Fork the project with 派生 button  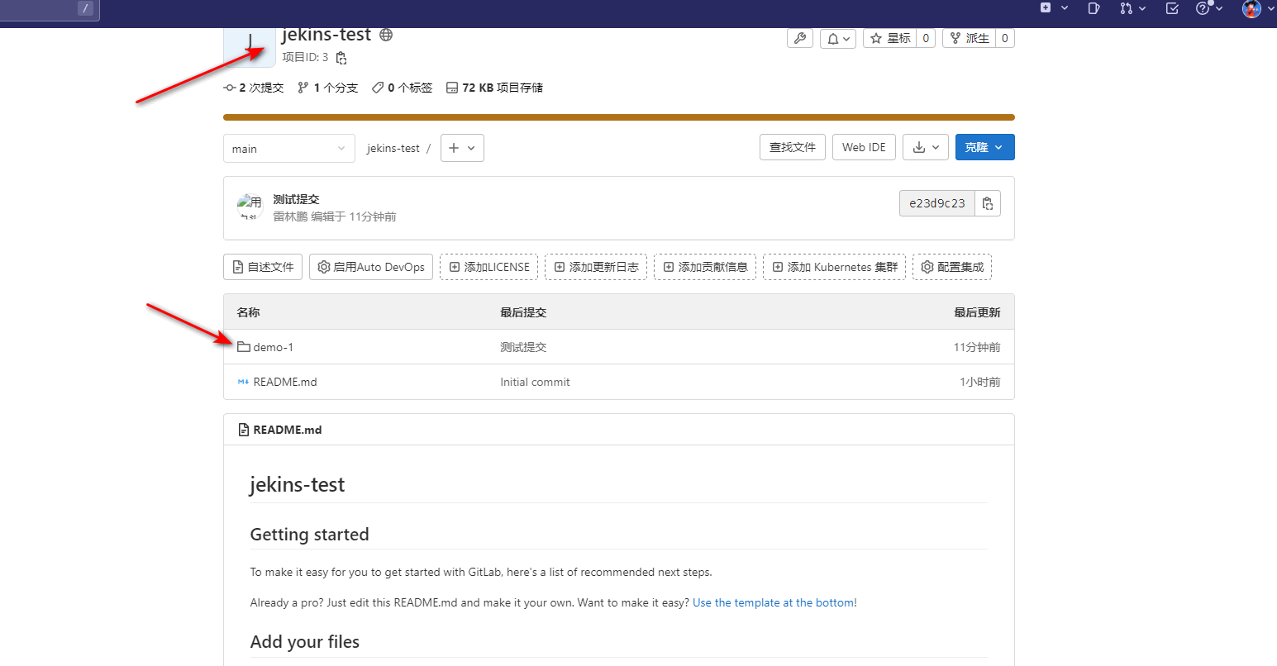[x=970, y=38]
